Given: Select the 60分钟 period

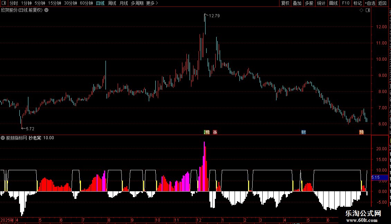Looking at the screenshot, I should (87, 3).
